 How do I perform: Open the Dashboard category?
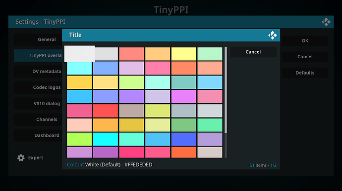[x=38, y=135]
